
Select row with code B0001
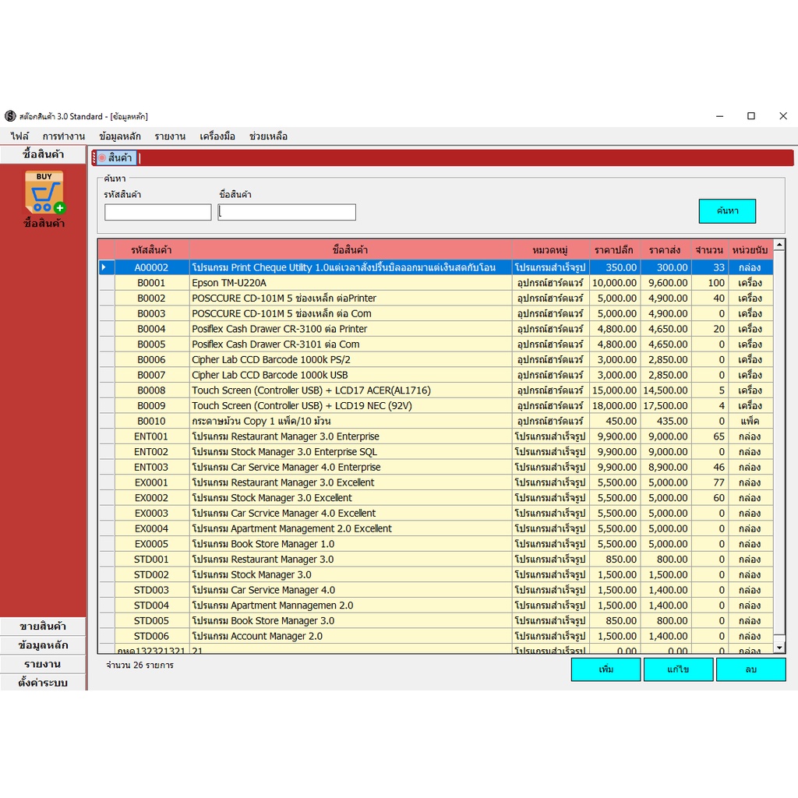point(436,283)
